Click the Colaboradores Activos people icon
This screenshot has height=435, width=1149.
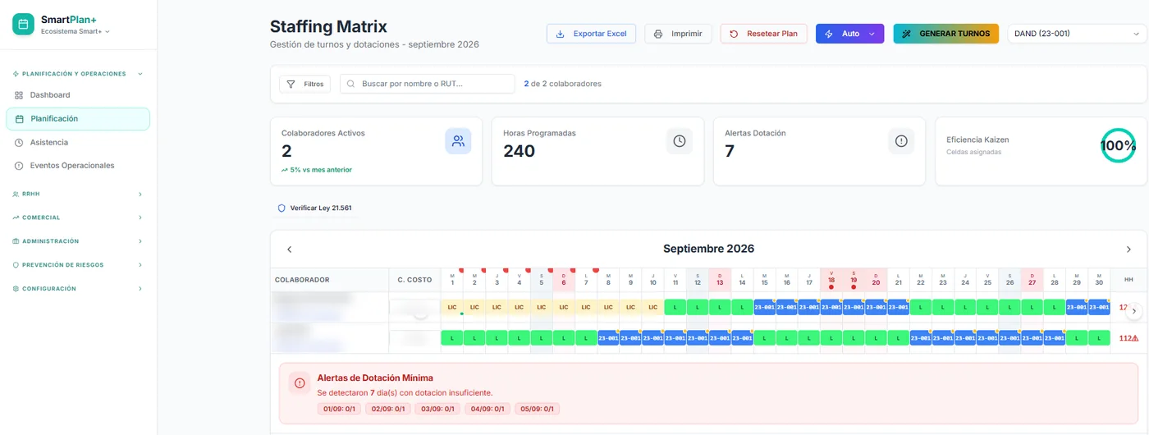coord(458,141)
